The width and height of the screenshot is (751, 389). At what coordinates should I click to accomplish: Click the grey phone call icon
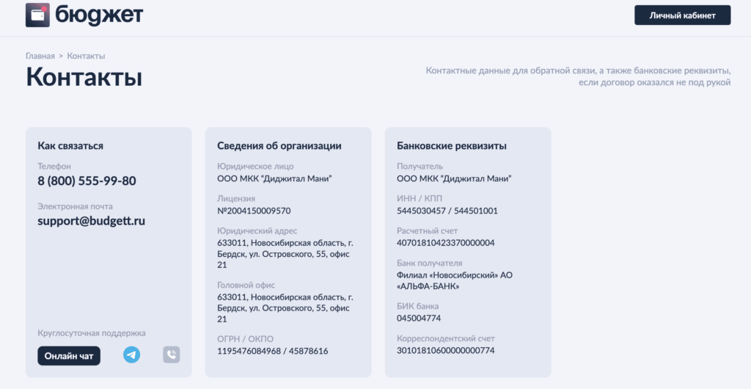click(x=171, y=355)
